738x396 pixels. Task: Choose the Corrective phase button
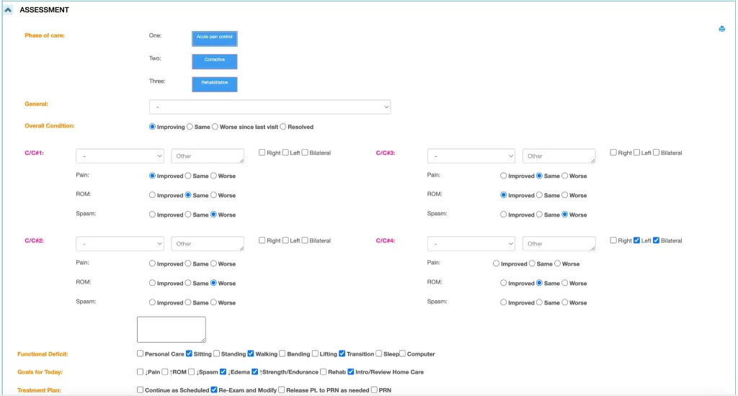pos(214,61)
